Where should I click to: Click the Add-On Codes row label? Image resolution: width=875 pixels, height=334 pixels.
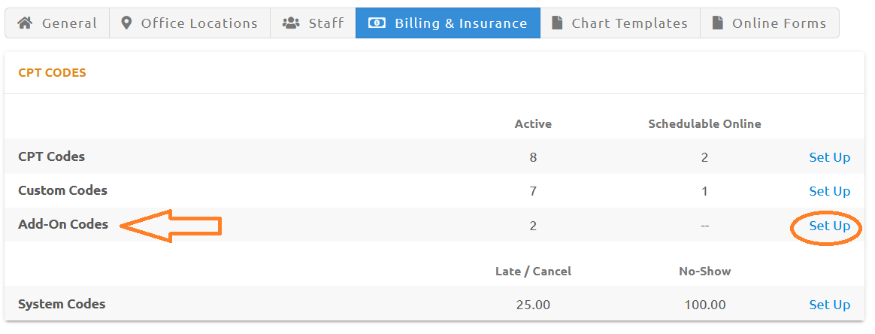(x=63, y=225)
